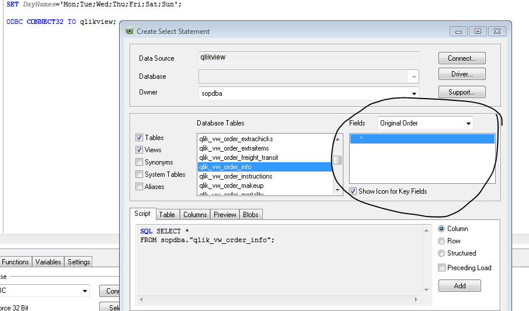Enable the Preceding Load checkbox
Viewport: 529px width, 311px height.
coord(441,268)
